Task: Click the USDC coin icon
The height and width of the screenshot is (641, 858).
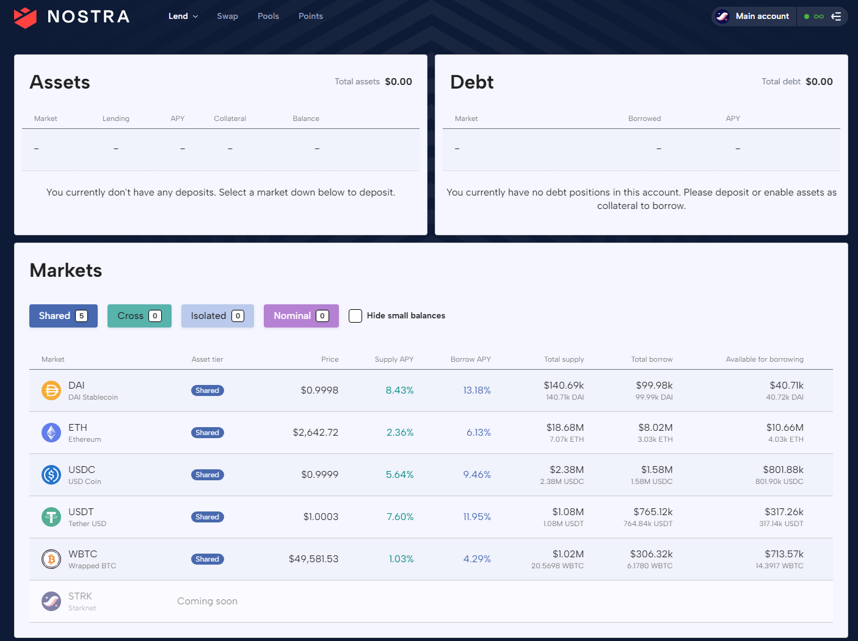Action: 51,475
